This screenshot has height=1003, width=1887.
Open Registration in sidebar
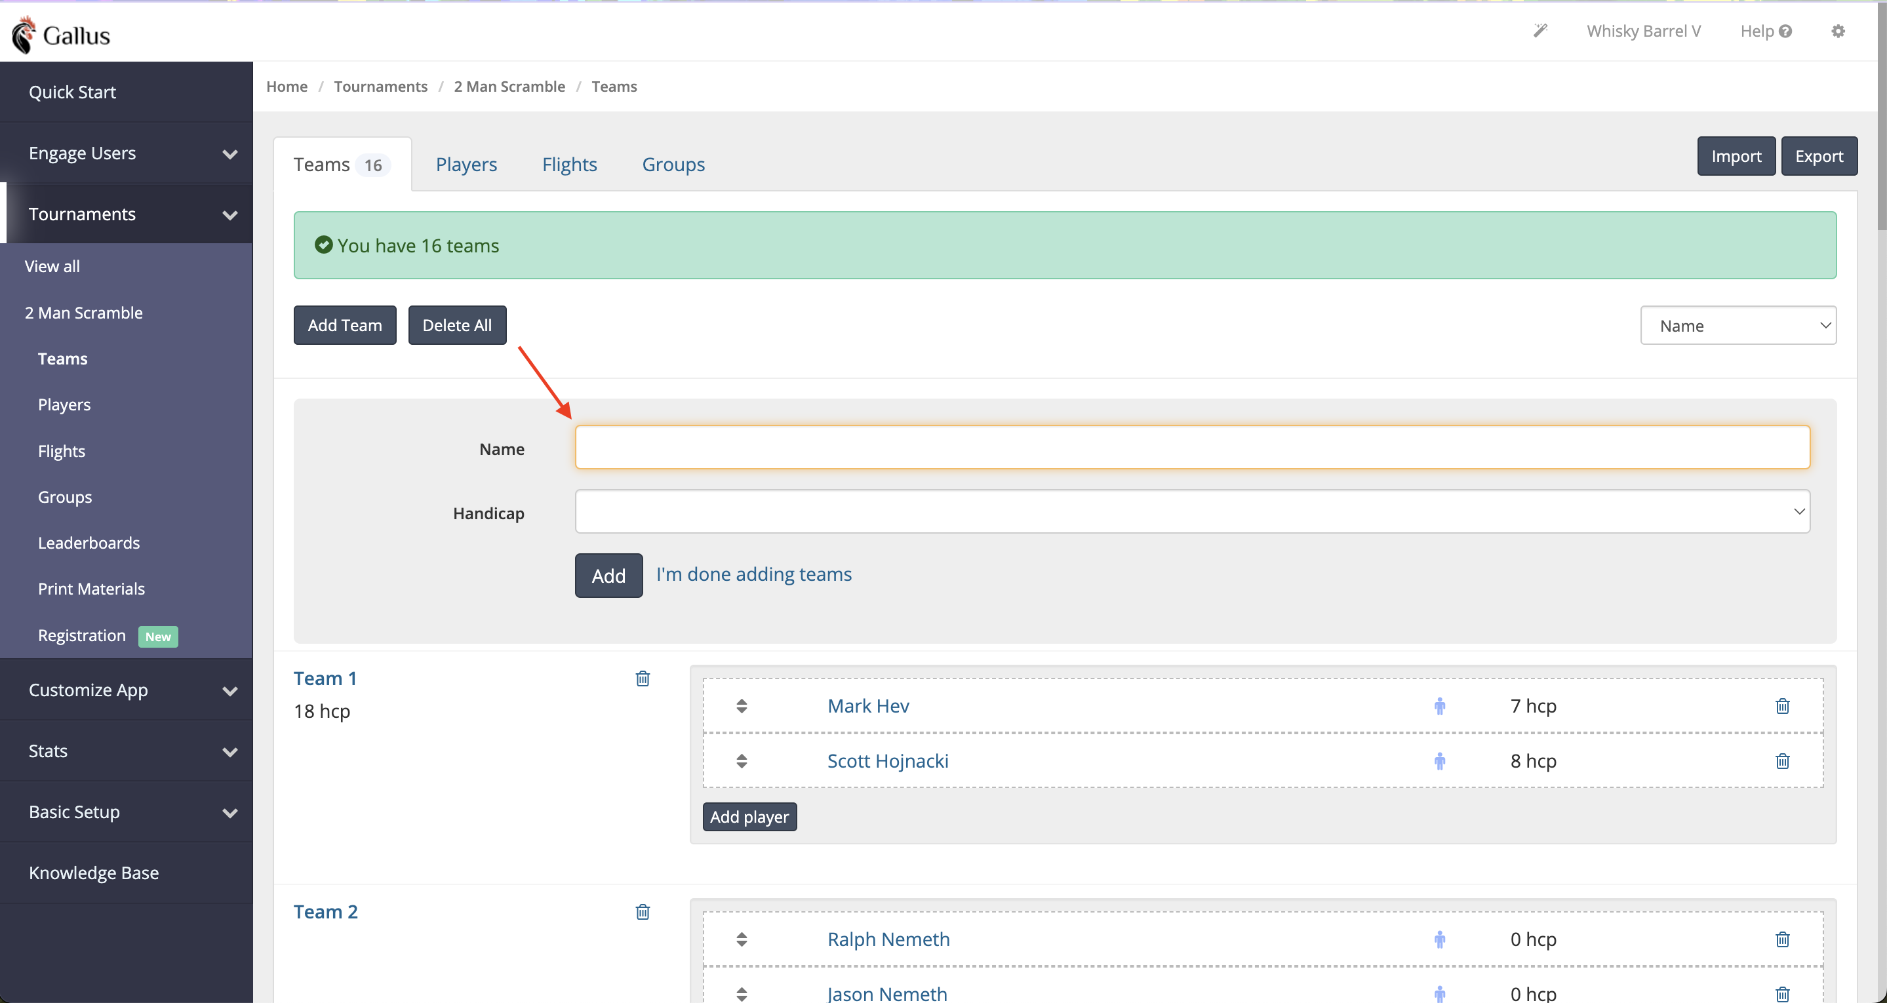82,635
